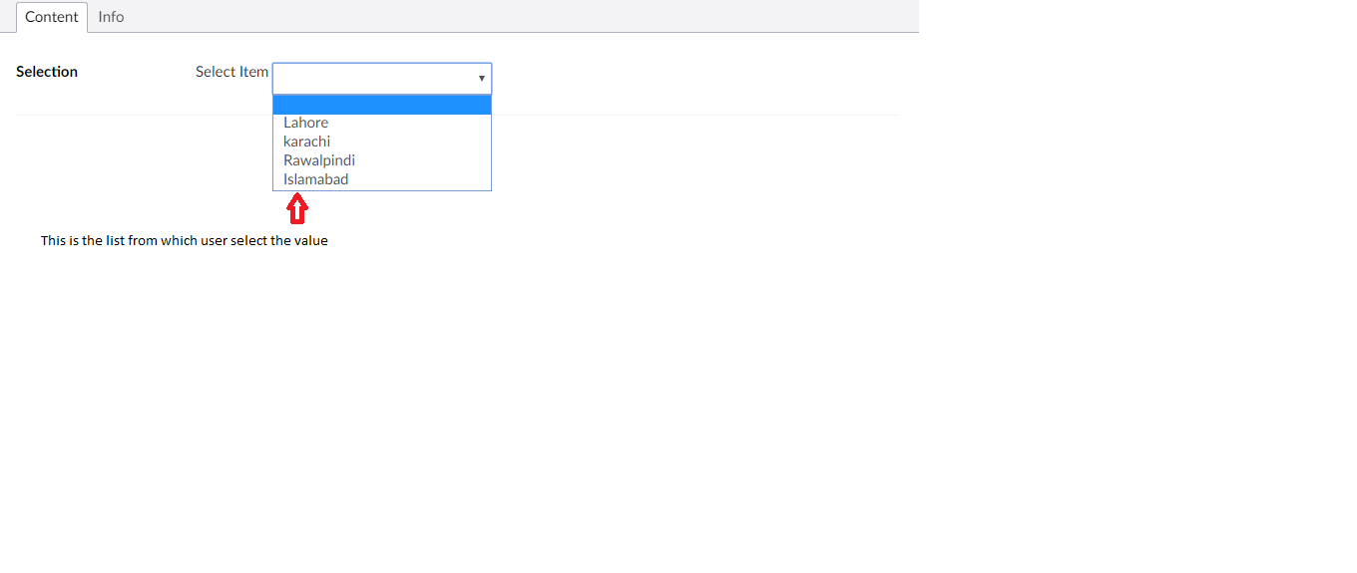Click the annotation text about the list
Image resolution: width=1357 pixels, height=573 pixels.
pos(184,241)
